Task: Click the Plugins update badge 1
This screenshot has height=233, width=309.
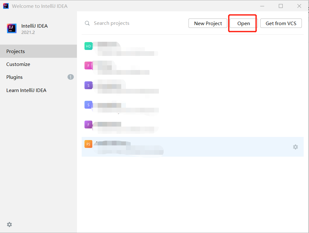Action: pyautogui.click(x=71, y=77)
